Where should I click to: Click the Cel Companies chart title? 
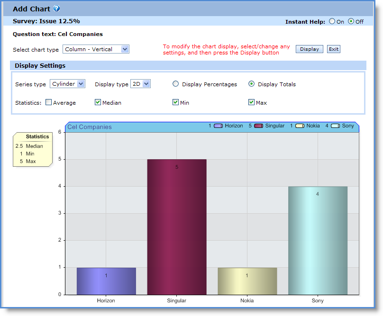(90, 127)
